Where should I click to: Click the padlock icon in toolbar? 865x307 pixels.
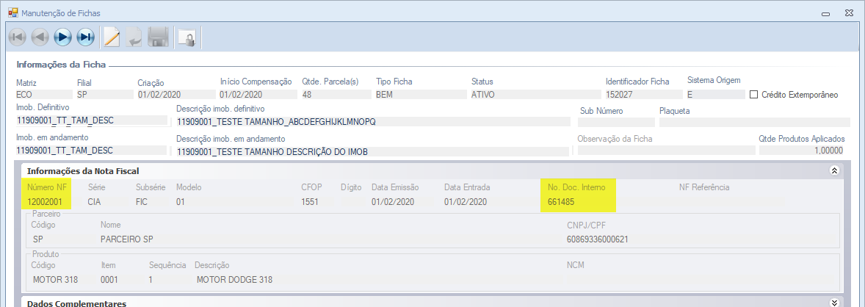[187, 37]
